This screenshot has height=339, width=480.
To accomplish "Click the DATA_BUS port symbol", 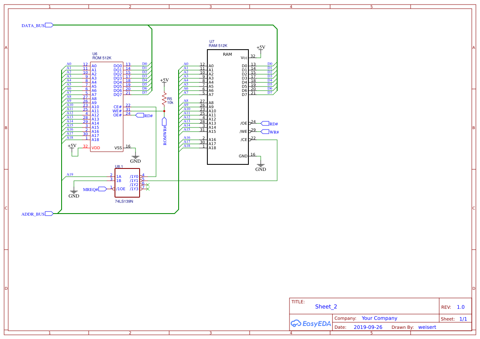I will click(49, 25).
